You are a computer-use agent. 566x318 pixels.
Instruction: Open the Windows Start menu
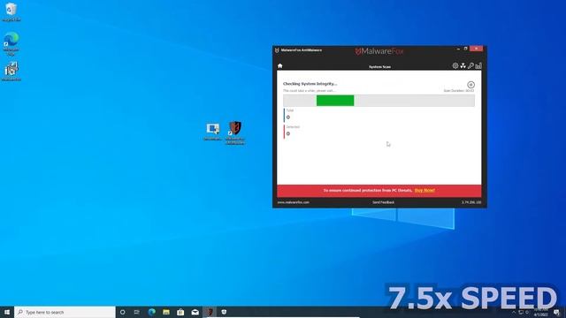click(7, 312)
